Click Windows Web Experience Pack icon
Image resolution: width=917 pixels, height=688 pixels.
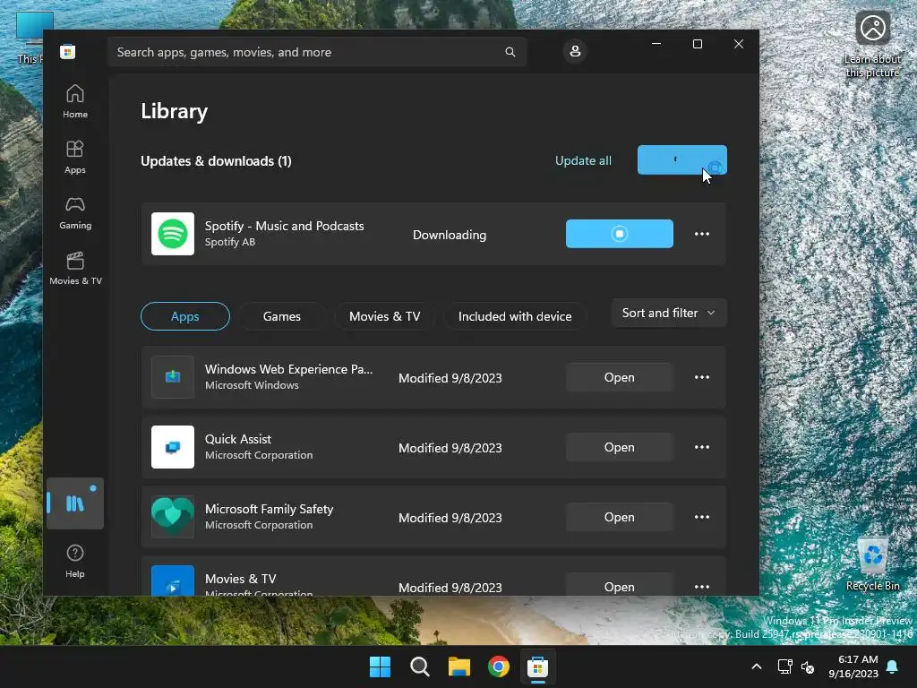pos(173,377)
